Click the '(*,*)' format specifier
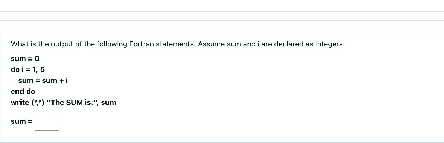 (x=38, y=103)
